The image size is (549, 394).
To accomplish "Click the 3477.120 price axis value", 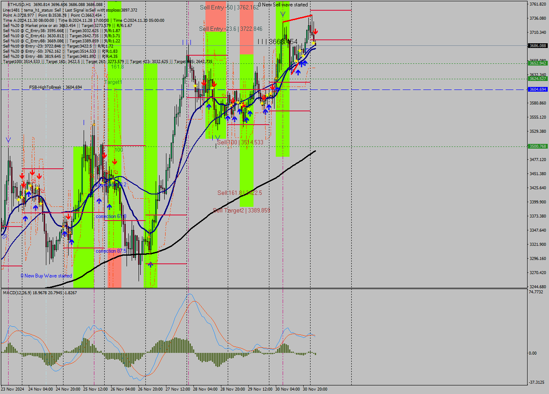I will pyautogui.click(x=538, y=159).
